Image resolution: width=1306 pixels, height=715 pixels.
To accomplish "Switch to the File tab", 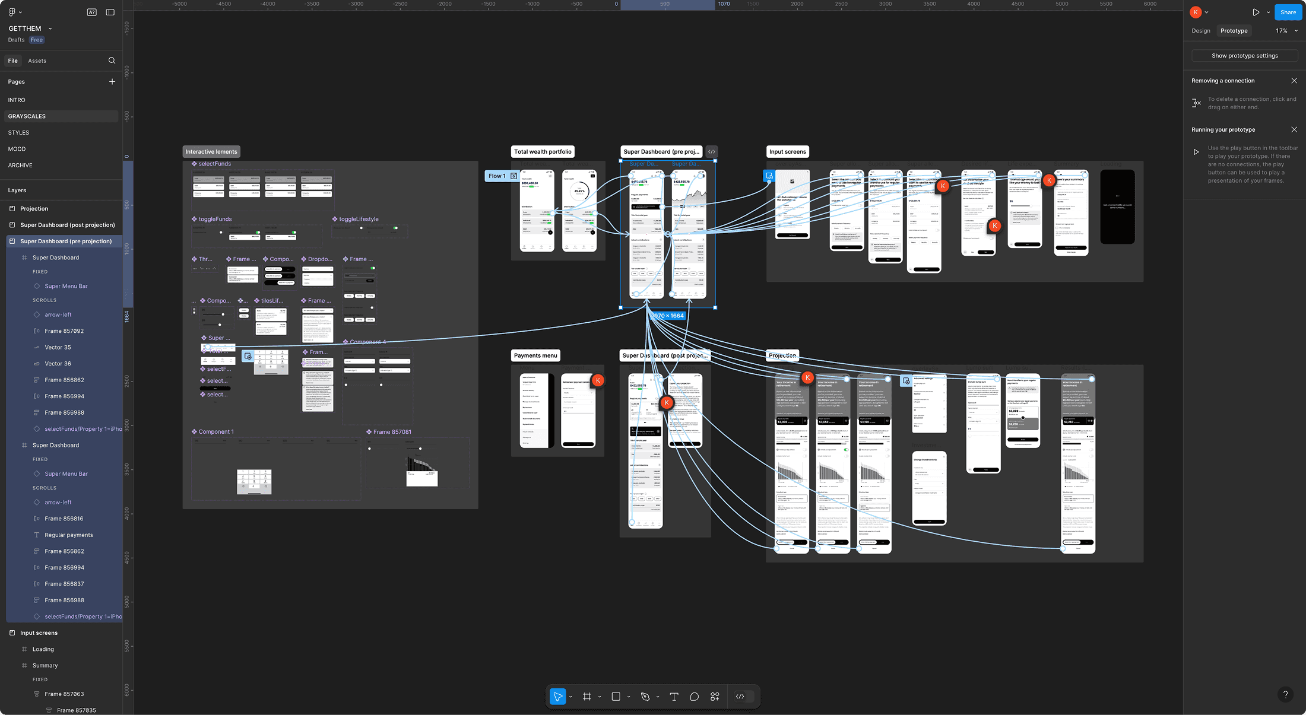I will 13,61.
